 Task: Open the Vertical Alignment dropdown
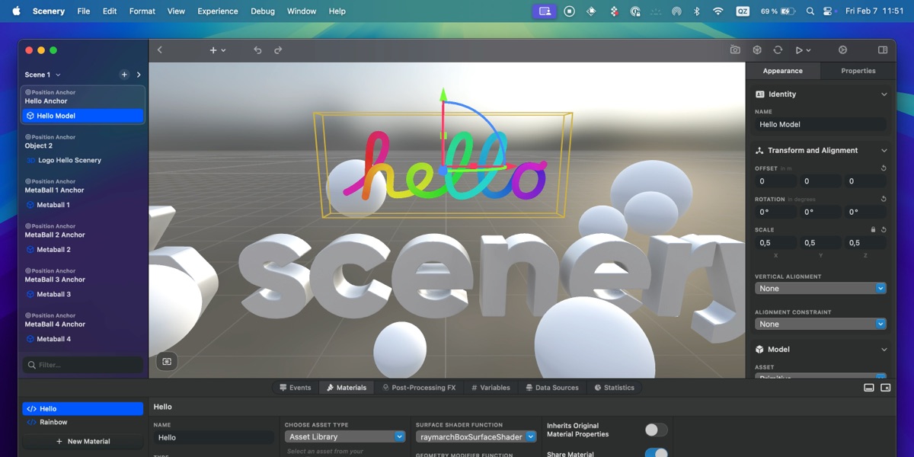pos(820,289)
